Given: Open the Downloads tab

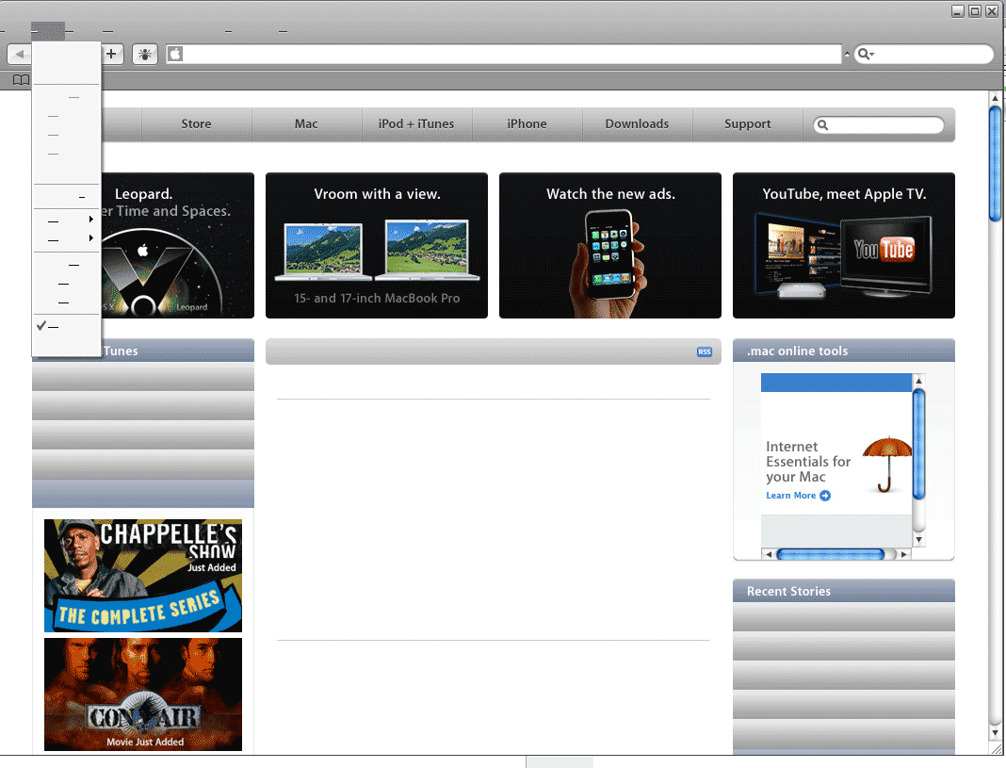Looking at the screenshot, I should [x=637, y=123].
